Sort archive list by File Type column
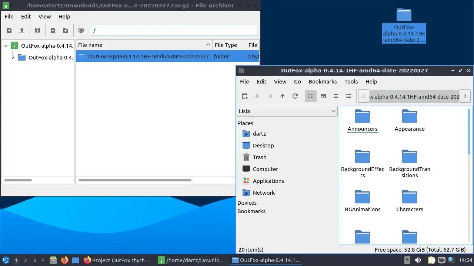Screen dimensions: 474x266 coord(229,45)
